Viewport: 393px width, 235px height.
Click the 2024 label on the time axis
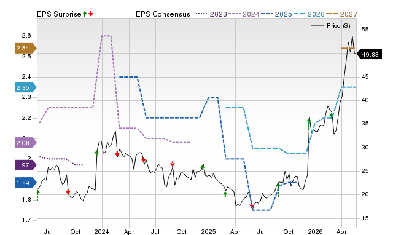point(101,231)
